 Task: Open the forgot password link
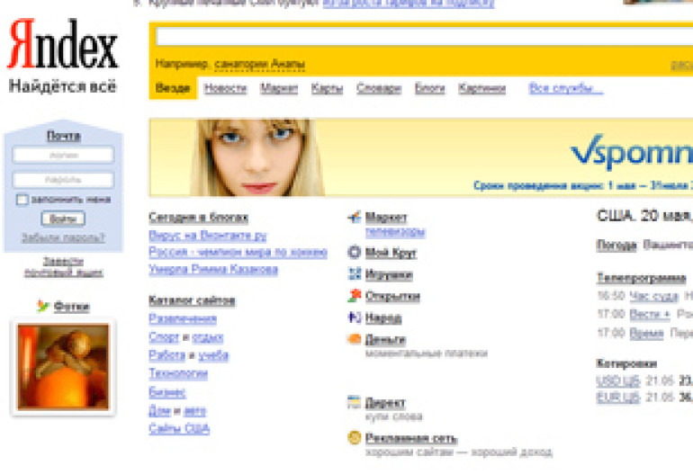(63, 238)
